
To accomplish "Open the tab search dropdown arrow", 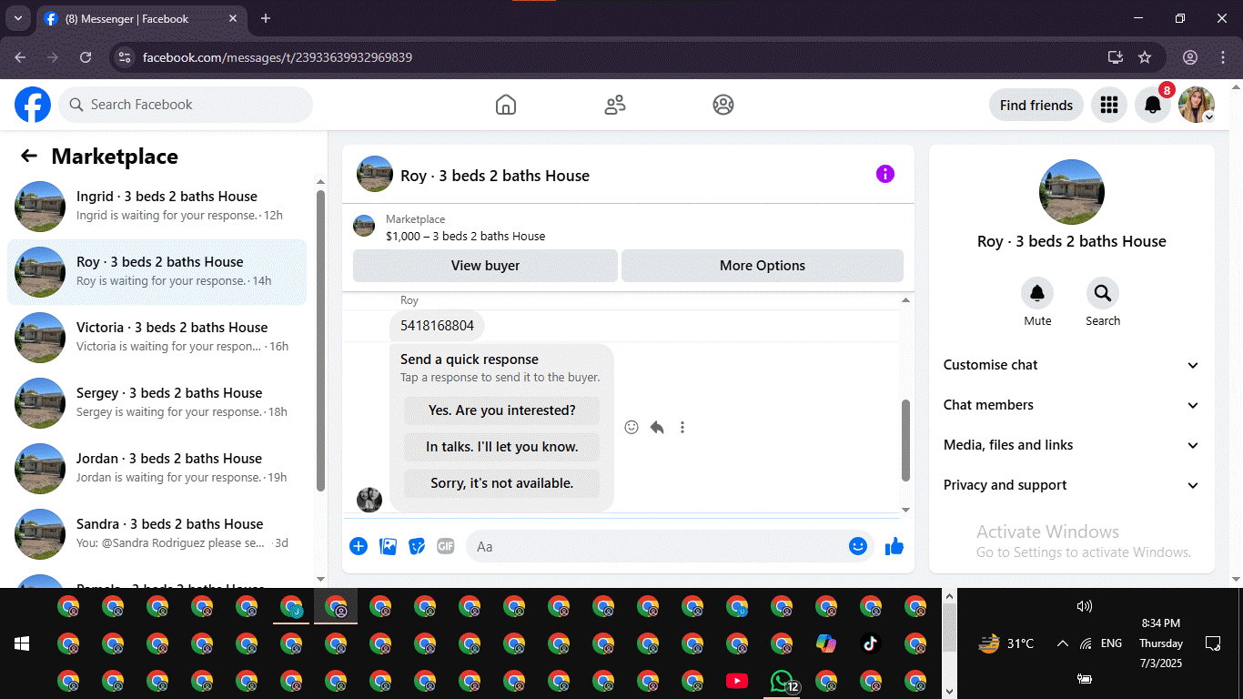I will pos(17,18).
